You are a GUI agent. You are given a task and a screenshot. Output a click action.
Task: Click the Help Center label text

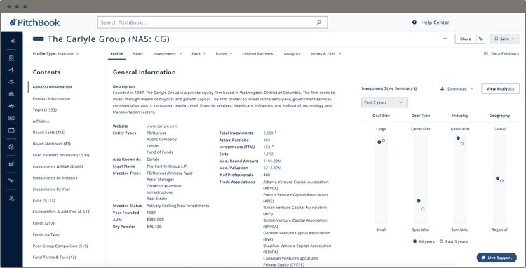coord(435,22)
